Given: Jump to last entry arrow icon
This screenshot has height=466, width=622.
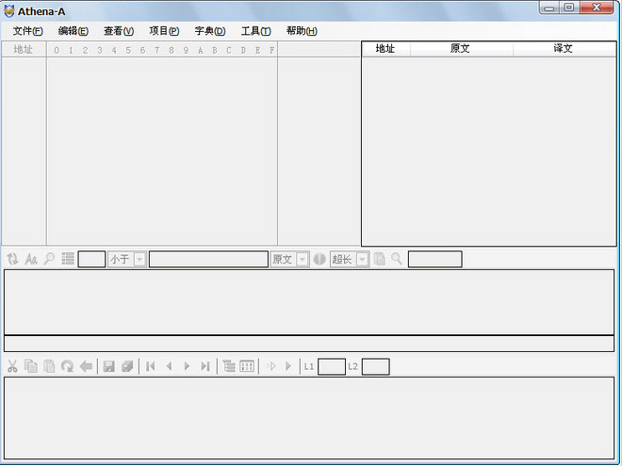Looking at the screenshot, I should [205, 366].
